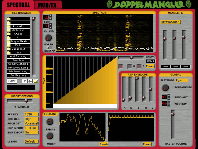Click the Attack (A) envelope slider handle
Viewport: 198px width, 149px height.
point(123,100)
